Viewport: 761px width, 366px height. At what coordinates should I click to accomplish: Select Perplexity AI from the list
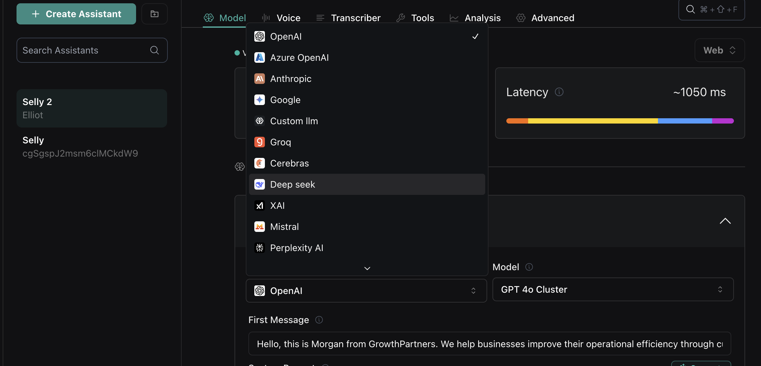297,247
